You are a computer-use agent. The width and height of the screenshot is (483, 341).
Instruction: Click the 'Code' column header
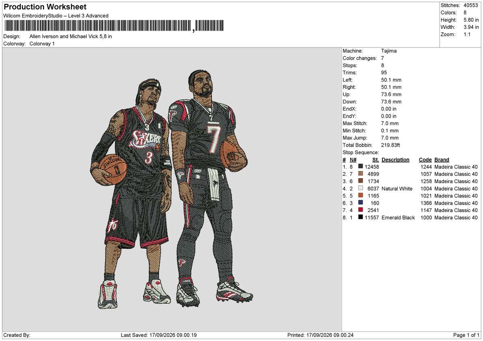[425, 160]
